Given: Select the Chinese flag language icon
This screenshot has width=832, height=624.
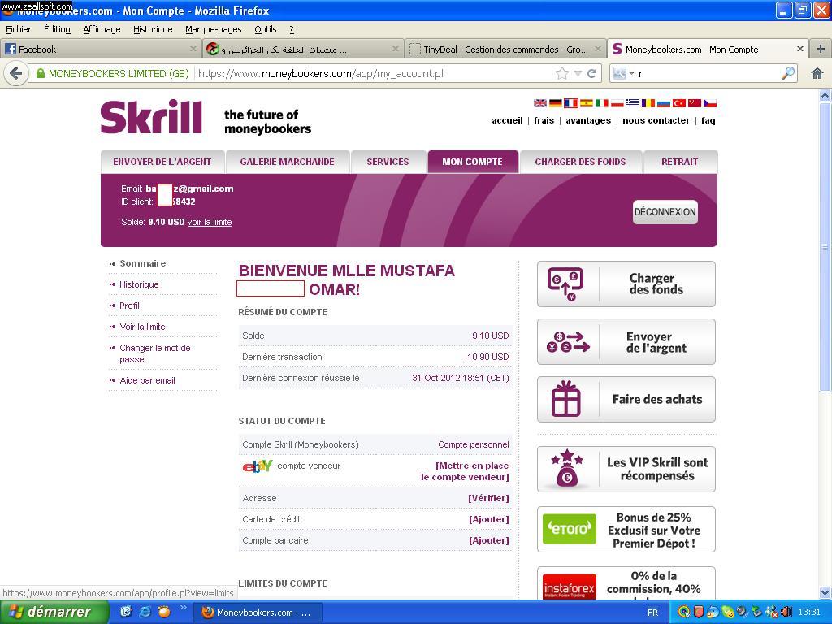Looking at the screenshot, I should click(x=695, y=103).
